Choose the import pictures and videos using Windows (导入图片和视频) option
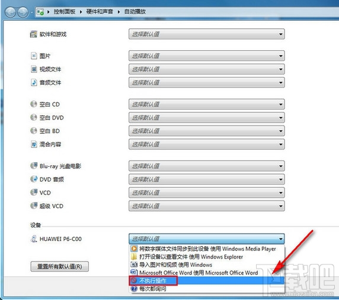This screenshot has width=339, height=300. 207,264
